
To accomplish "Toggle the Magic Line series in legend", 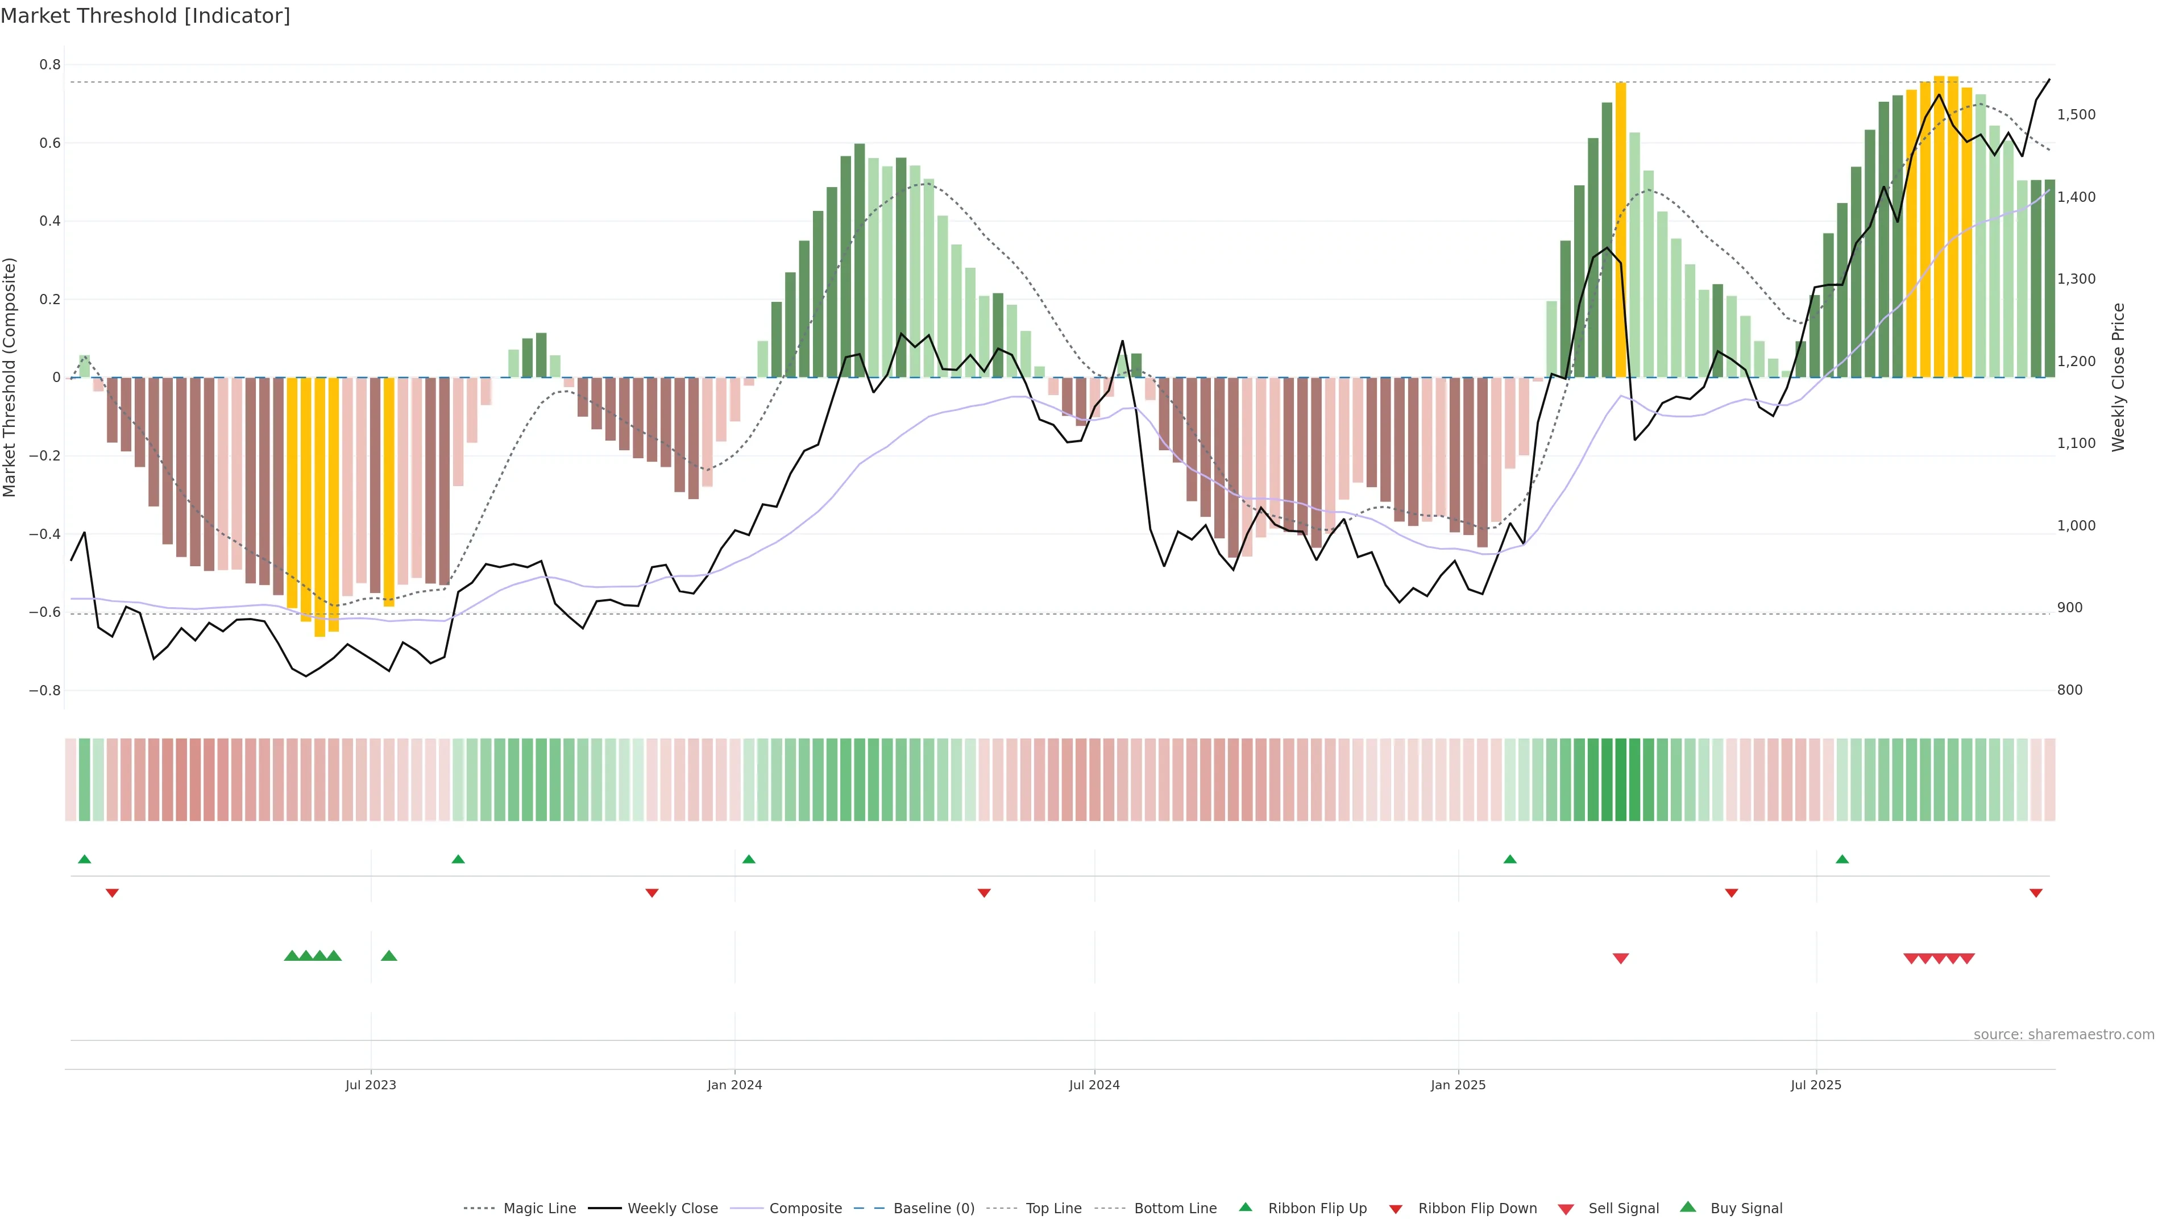I will coord(539,1209).
